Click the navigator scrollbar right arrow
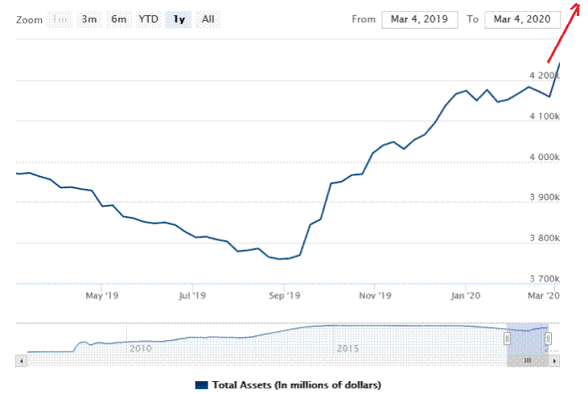The image size is (588, 394). [554, 362]
